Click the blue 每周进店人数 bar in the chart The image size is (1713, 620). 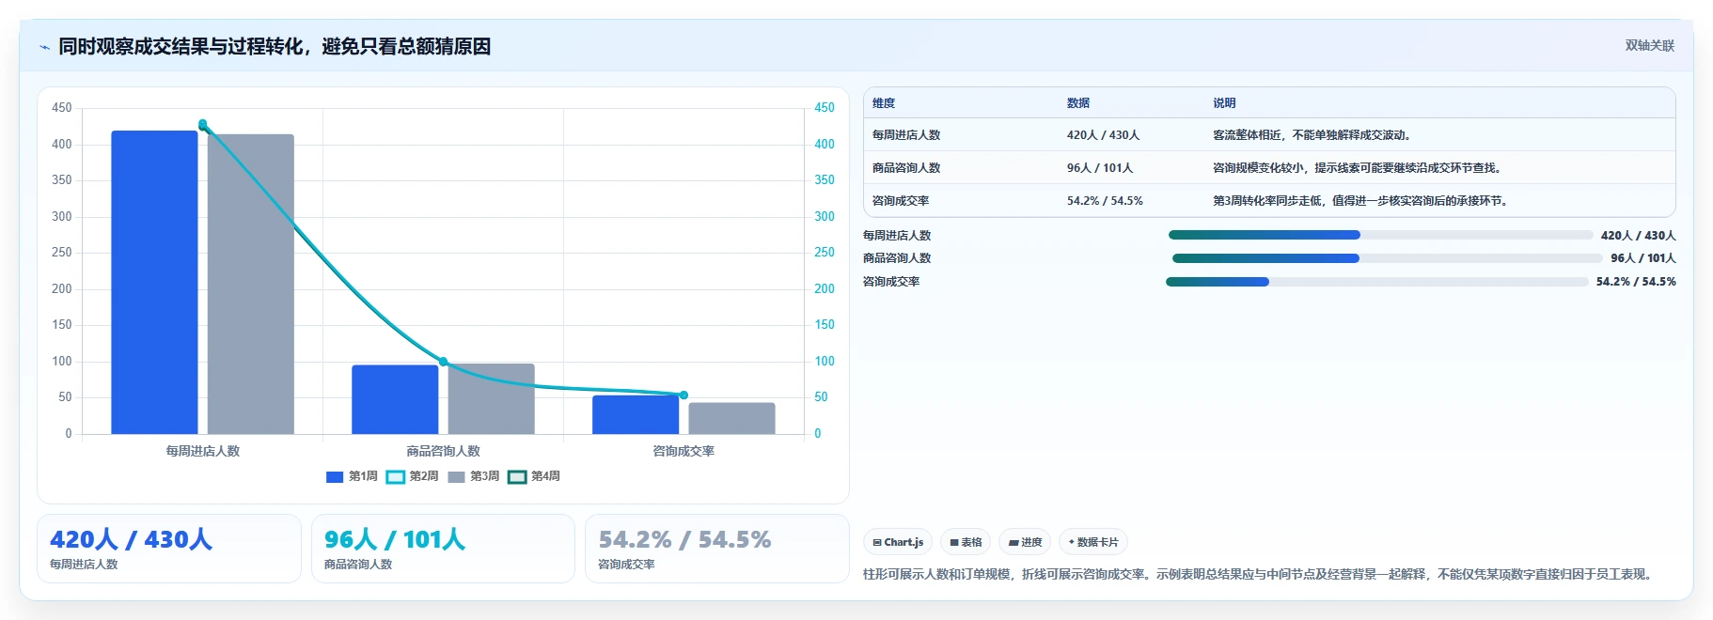(154, 282)
